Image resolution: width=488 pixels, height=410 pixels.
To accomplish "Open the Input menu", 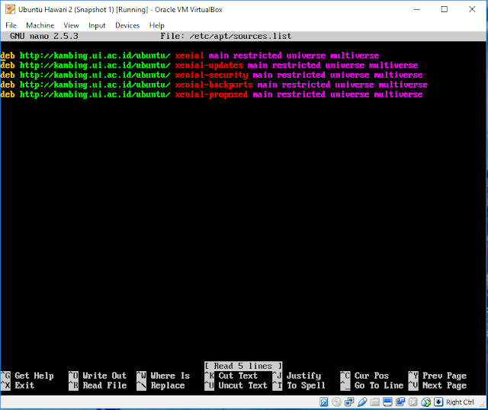I will point(97,25).
